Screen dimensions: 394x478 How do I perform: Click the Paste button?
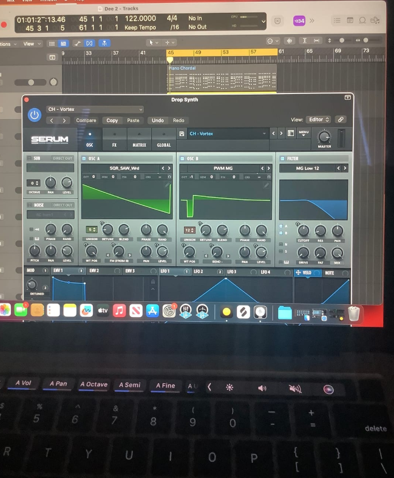[x=133, y=120]
